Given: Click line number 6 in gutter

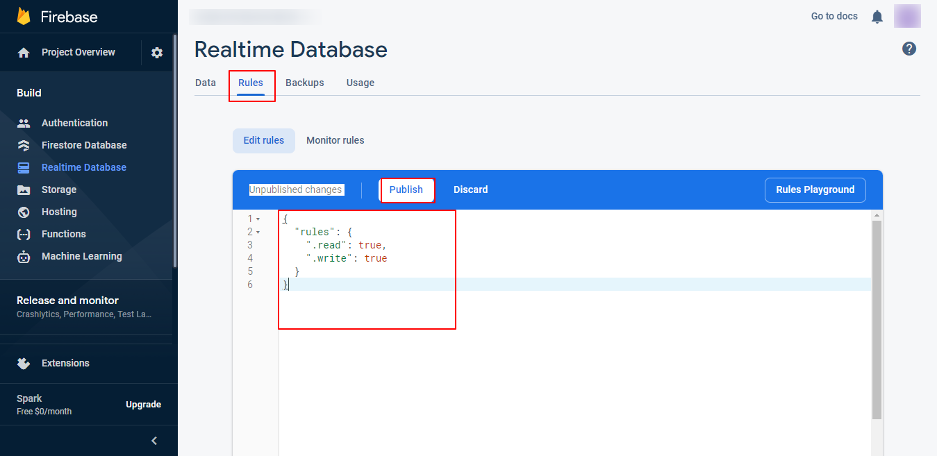Looking at the screenshot, I should 251,285.
